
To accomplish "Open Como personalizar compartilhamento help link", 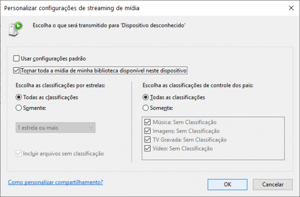I will 56,182.
